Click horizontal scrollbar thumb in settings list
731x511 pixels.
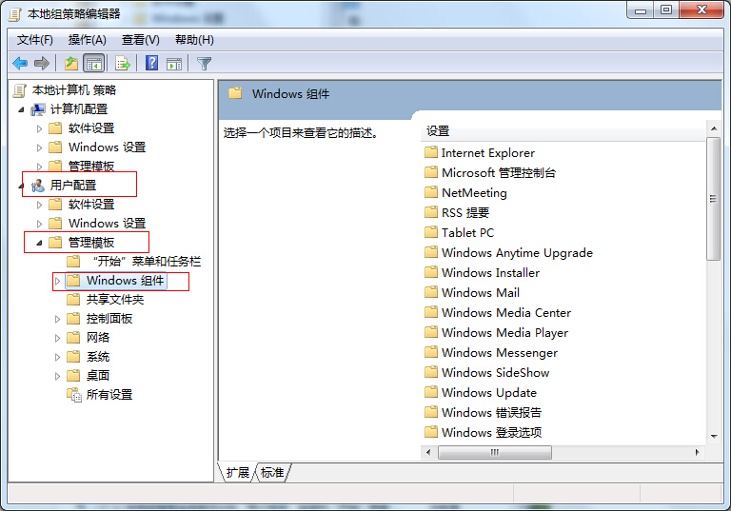tap(495, 452)
